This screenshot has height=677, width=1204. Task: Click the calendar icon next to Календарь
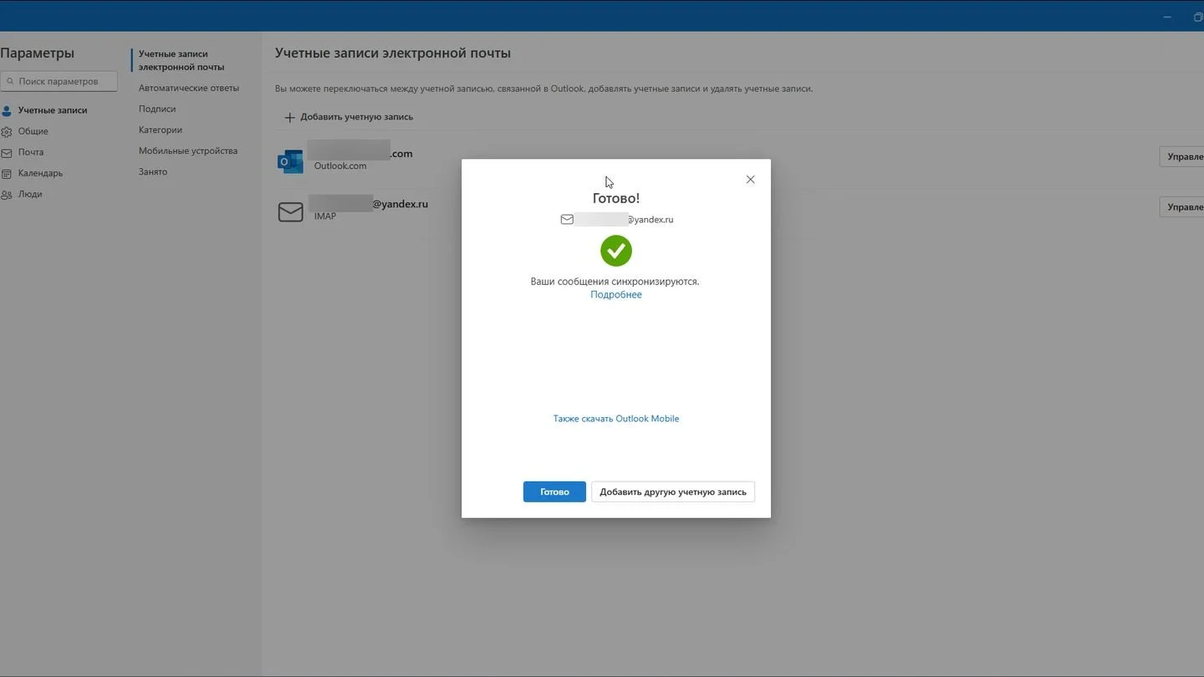(x=7, y=174)
